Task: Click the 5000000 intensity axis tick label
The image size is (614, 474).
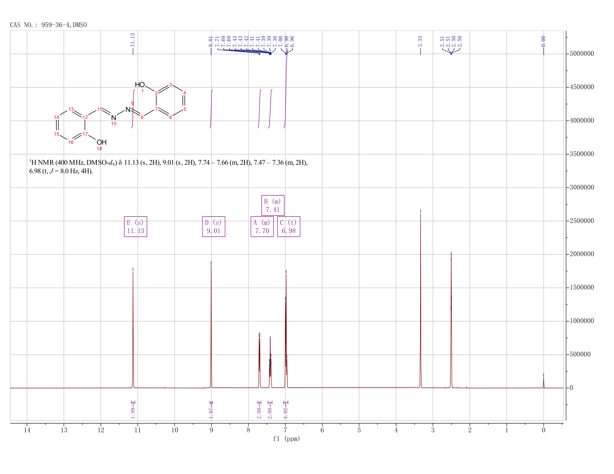Action: (x=582, y=54)
